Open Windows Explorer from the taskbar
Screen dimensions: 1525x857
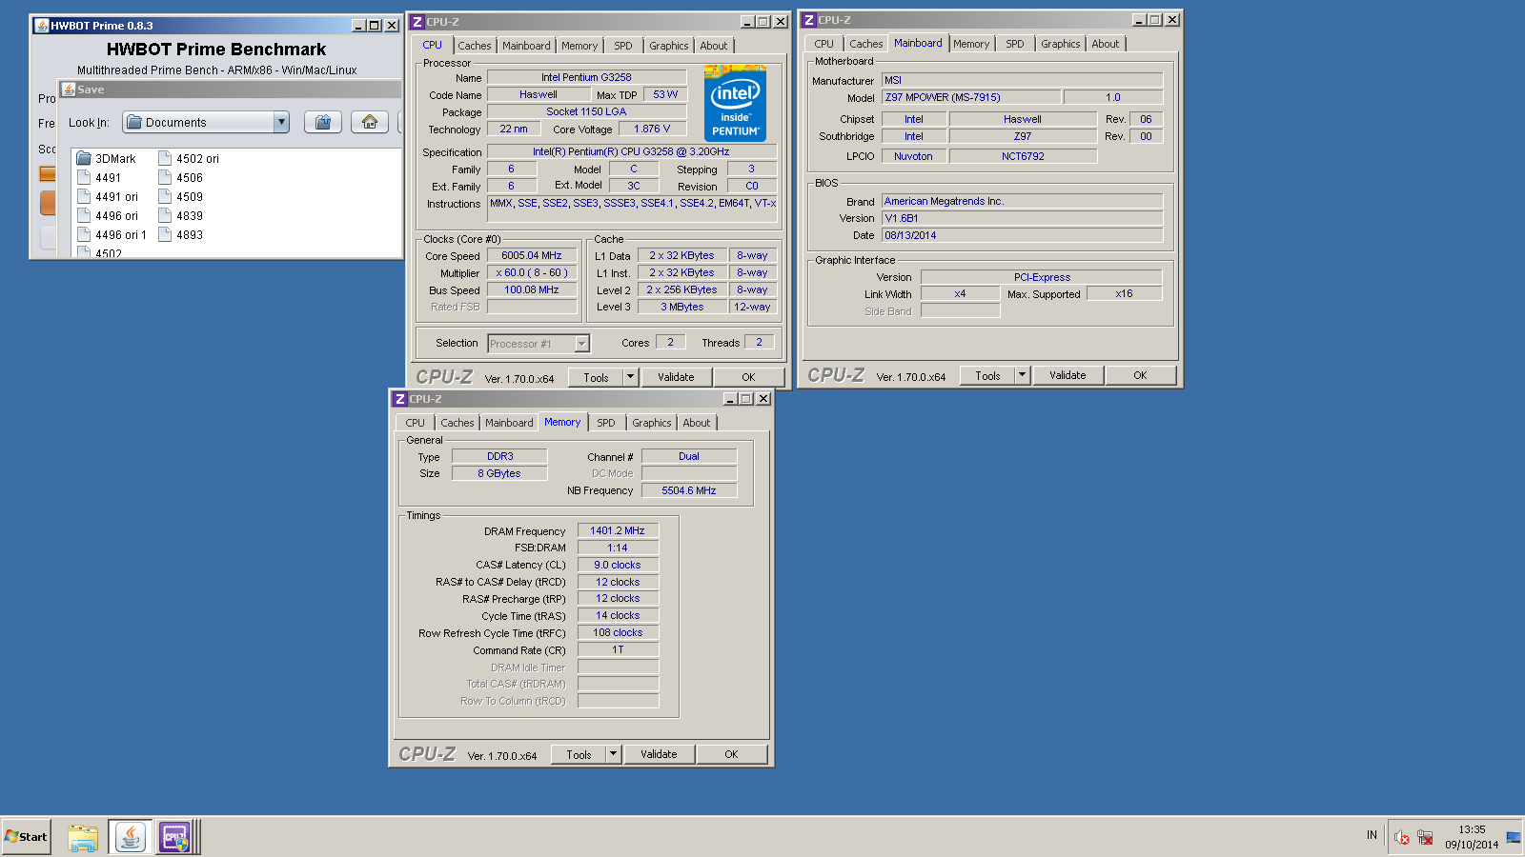click(83, 838)
